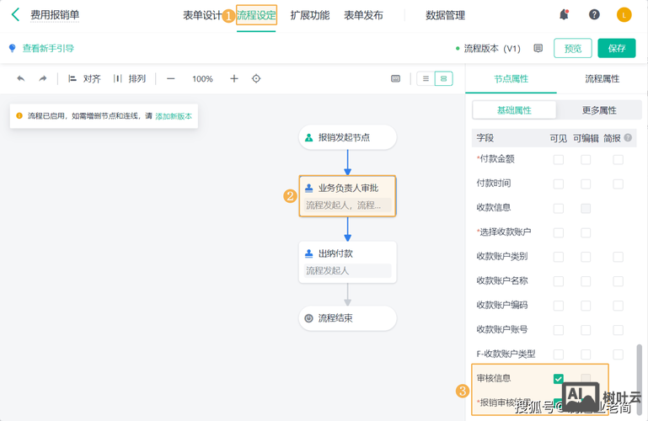Open the 表单发布 tab

pos(364,16)
